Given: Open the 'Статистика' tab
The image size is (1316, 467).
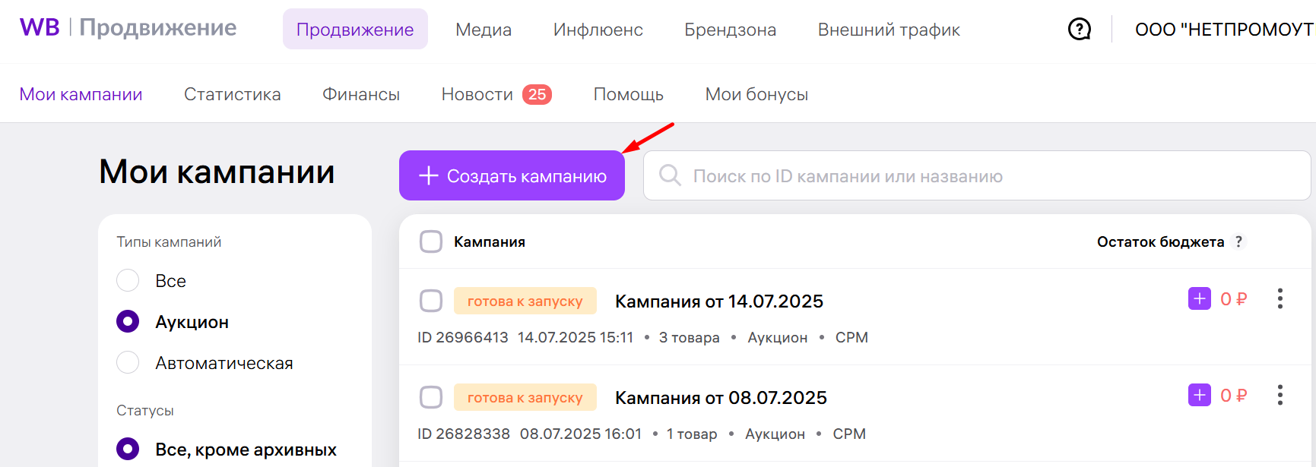Looking at the screenshot, I should tap(233, 94).
